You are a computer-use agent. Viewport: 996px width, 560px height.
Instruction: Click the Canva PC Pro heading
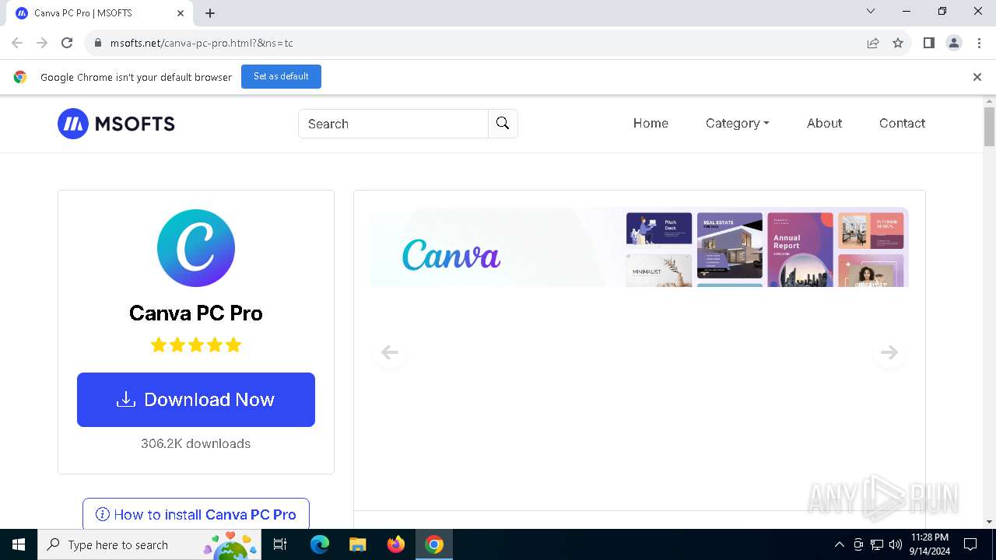(x=196, y=313)
